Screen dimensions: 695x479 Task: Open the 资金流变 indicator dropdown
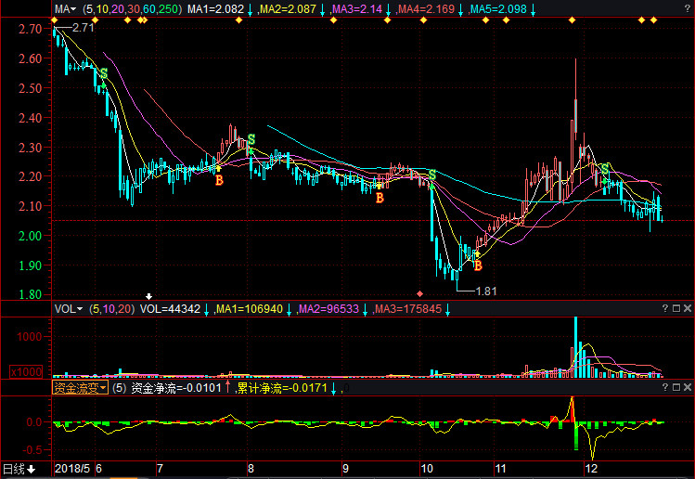coord(80,388)
